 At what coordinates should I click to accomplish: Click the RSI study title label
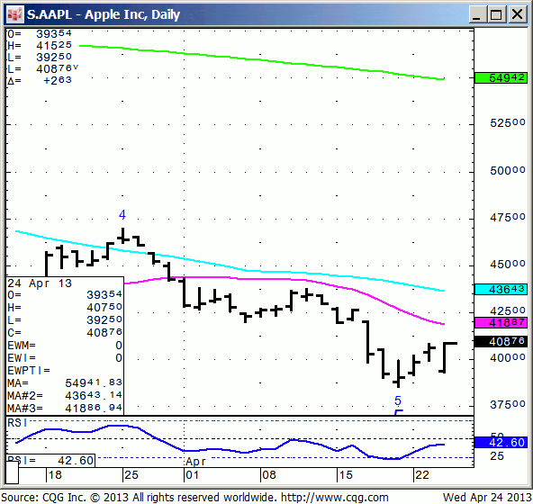[x=17, y=422]
